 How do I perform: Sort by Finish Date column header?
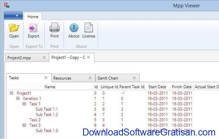[182, 87]
